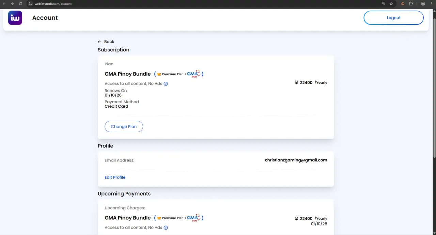Click the 01/10/26 date under upcoming price
Screen dimensions: 436x235
coord(319,224)
